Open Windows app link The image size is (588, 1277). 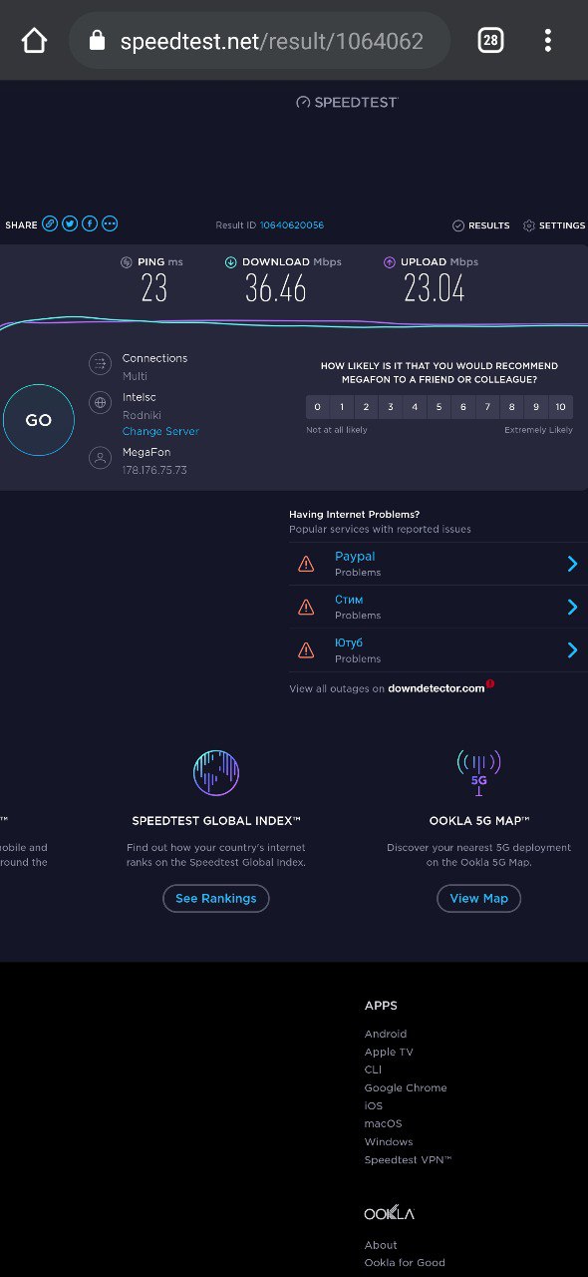point(389,1141)
